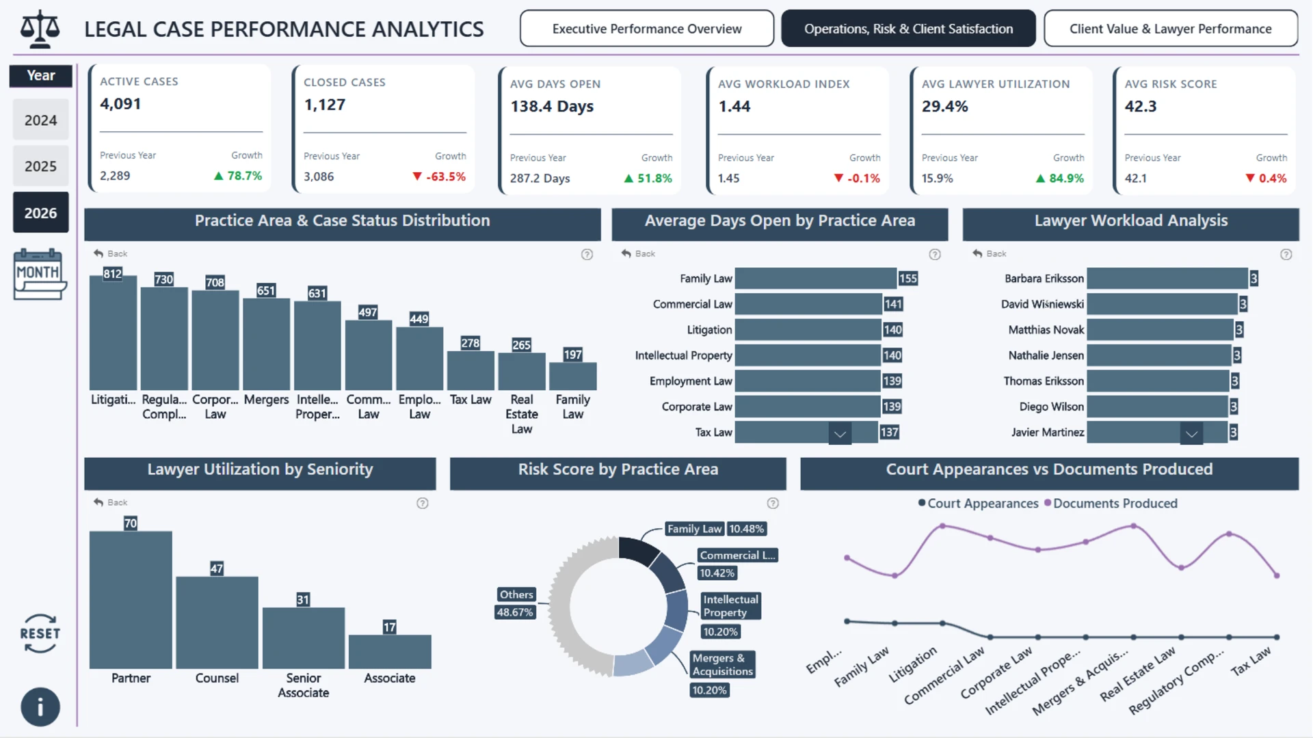Select the Senior Associate bar labeled 31
1313x738 pixels.
(x=304, y=638)
